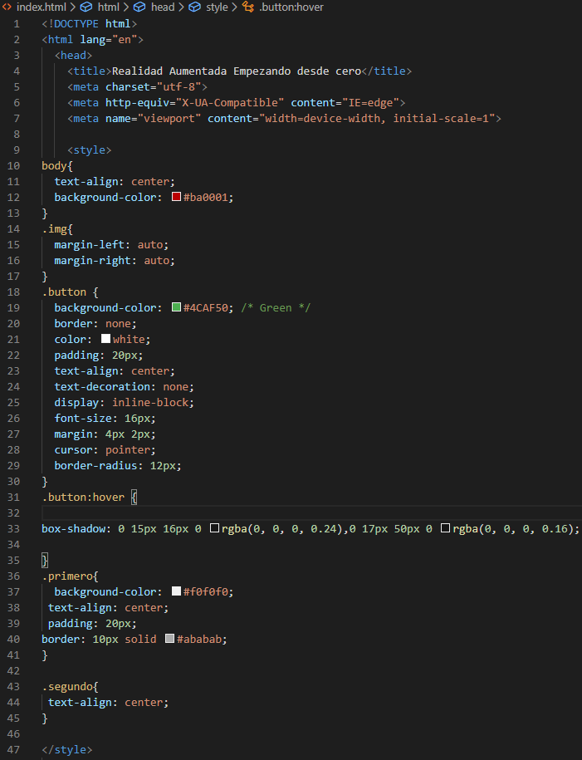582x760 pixels.
Task: Click the symbol icon before .button:hover breadcrumb
Action: coord(247,7)
